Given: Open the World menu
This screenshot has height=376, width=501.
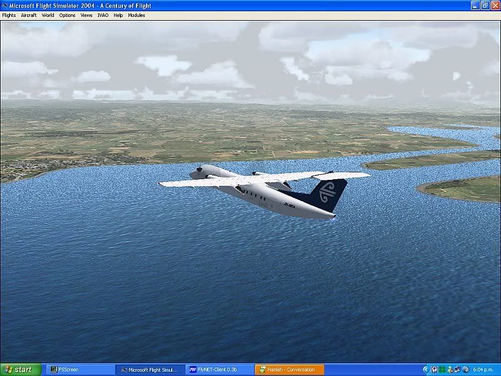Looking at the screenshot, I should [x=48, y=15].
